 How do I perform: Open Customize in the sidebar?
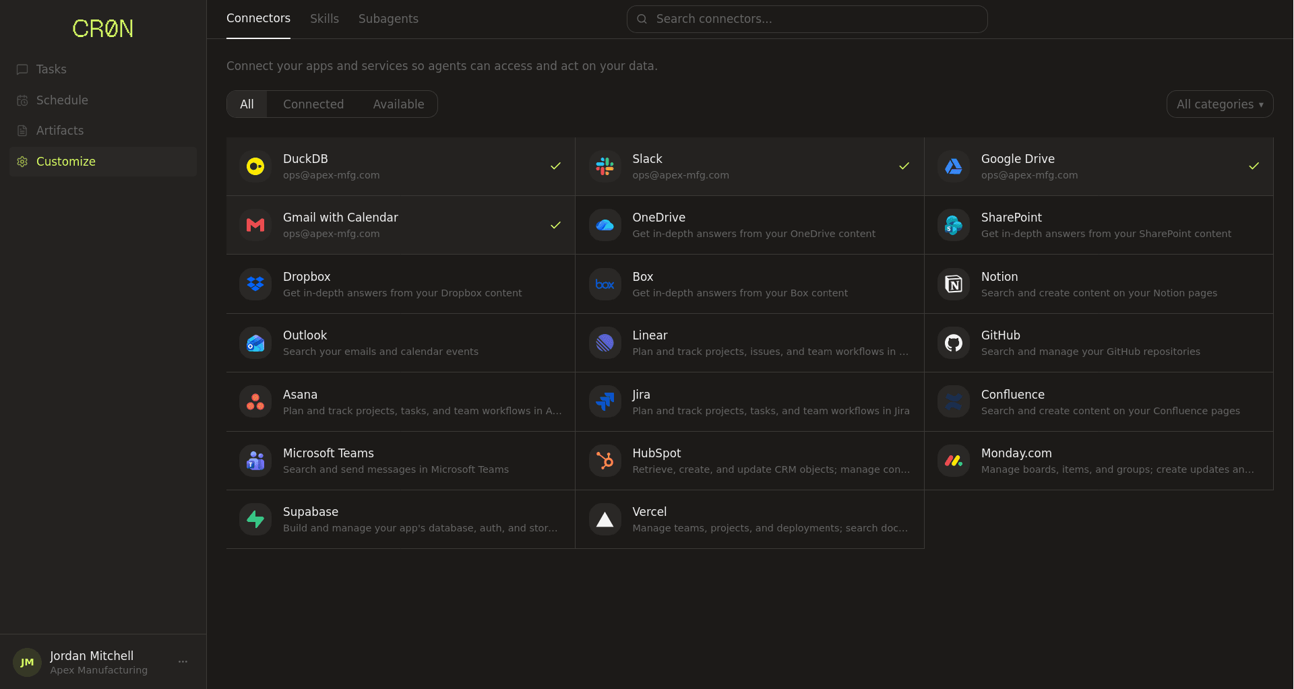pos(103,162)
